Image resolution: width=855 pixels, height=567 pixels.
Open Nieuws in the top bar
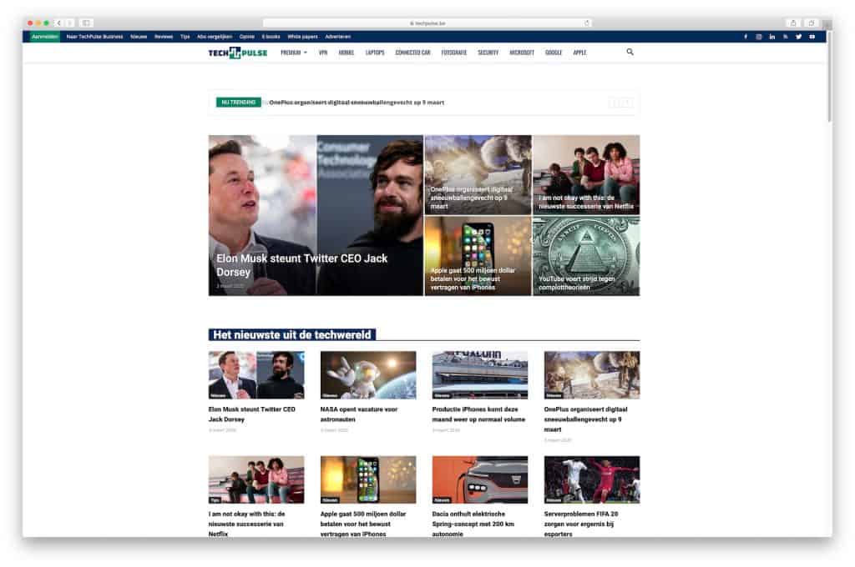139,37
